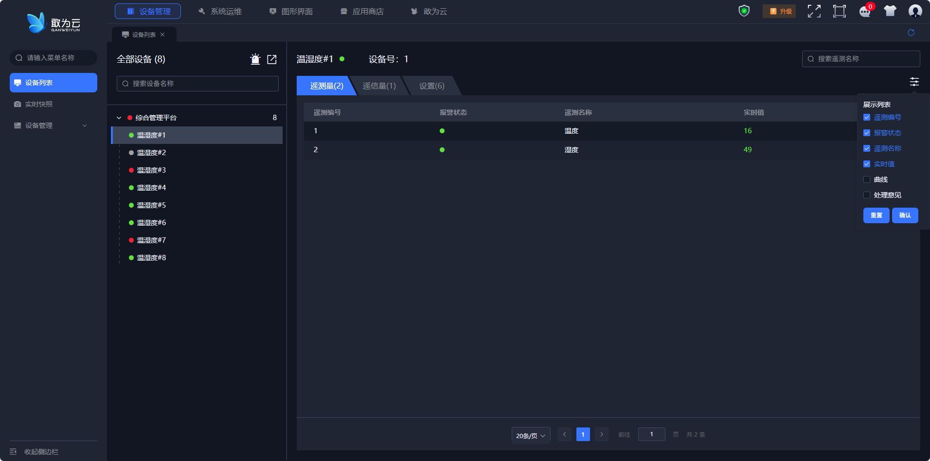This screenshot has width=930, height=461.
Task: Open 实时快照 in the sidebar
Action: click(x=54, y=104)
